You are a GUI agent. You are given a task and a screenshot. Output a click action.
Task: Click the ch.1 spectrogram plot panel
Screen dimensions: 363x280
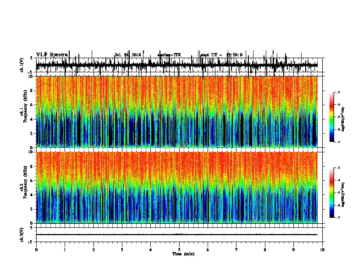(x=176, y=112)
